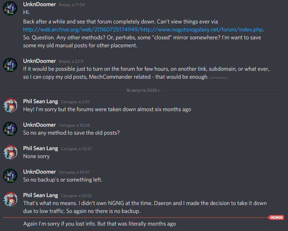
Task: Open Phil Sean Lang's avatar beside "None sorry"
Action: click(10, 152)
